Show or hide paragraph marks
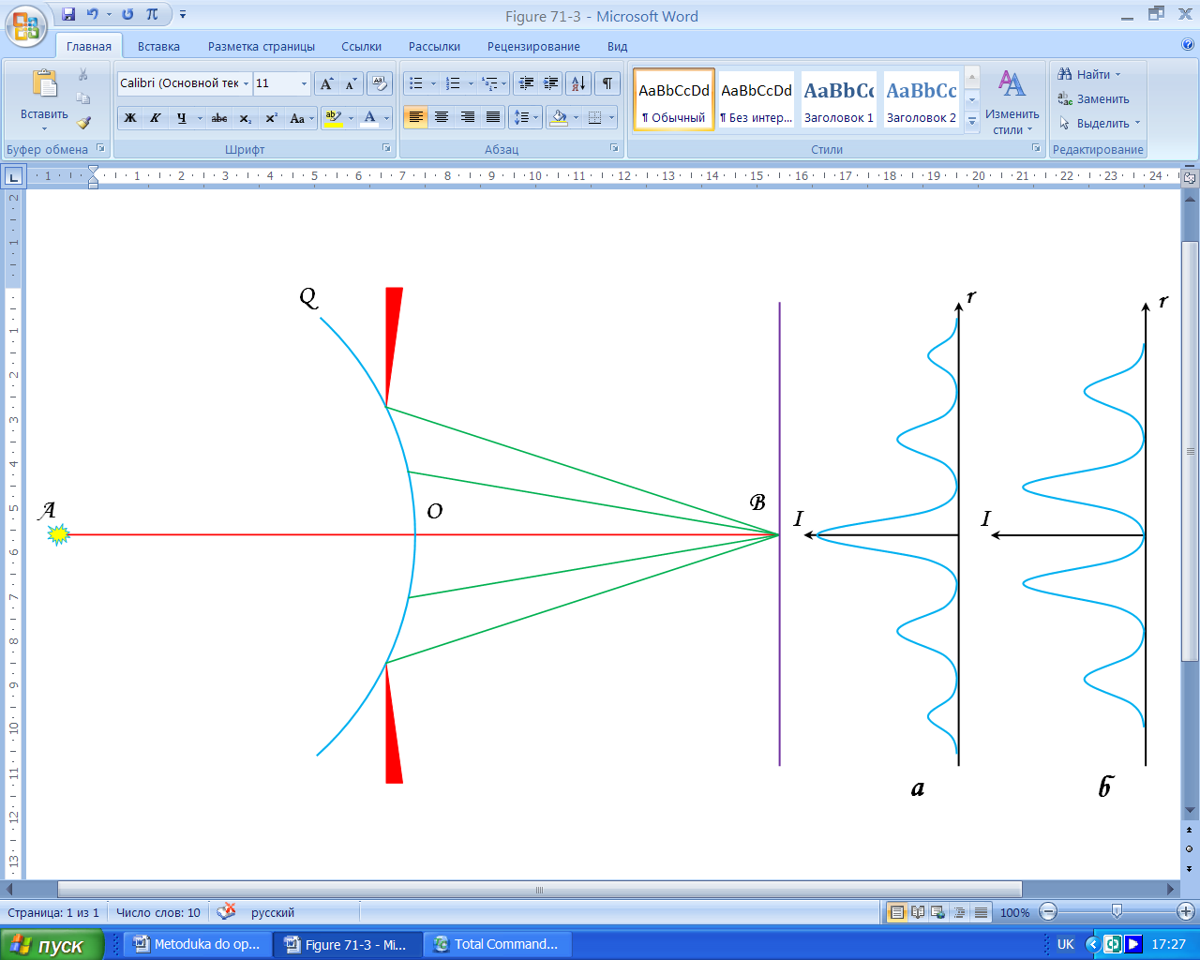 click(607, 83)
